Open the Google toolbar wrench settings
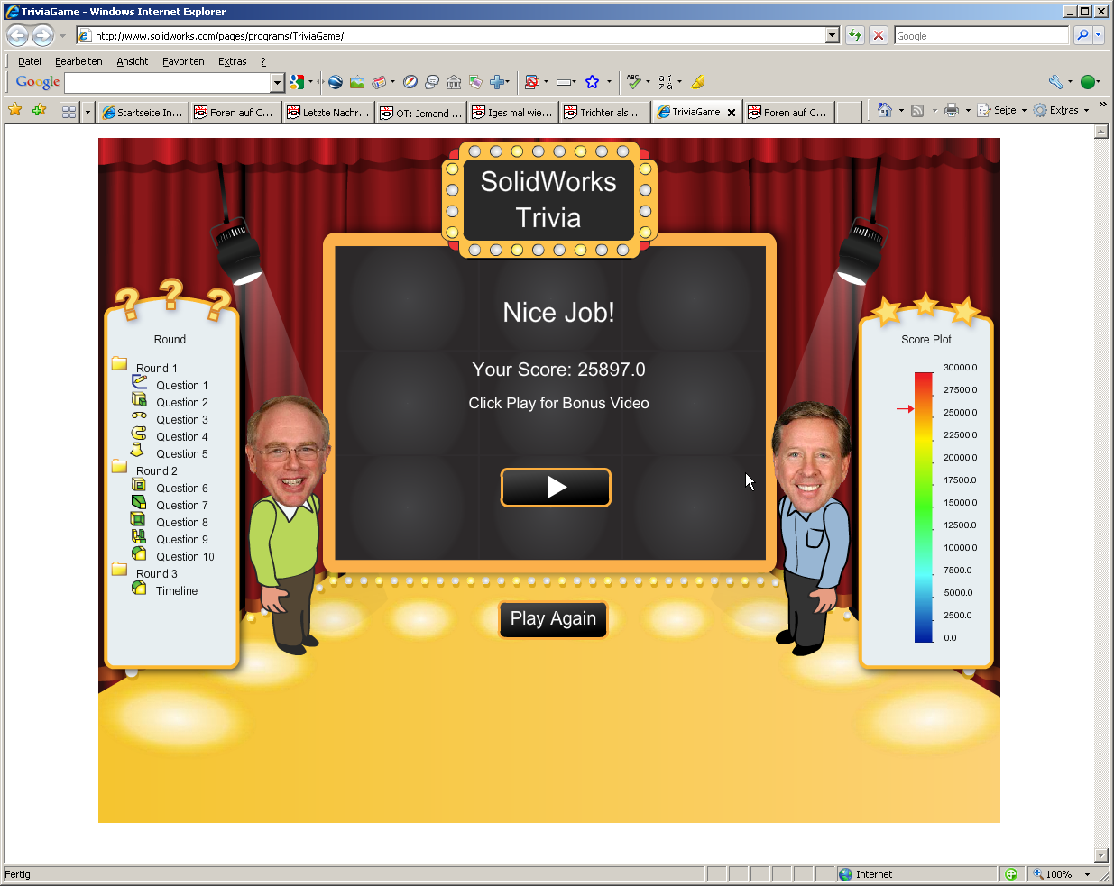The image size is (1114, 886). click(x=1055, y=82)
